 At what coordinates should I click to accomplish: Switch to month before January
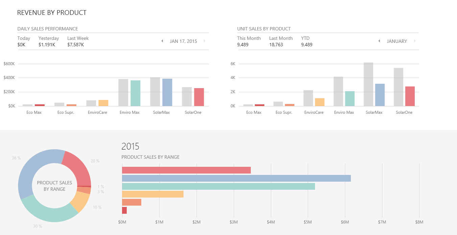point(379,41)
